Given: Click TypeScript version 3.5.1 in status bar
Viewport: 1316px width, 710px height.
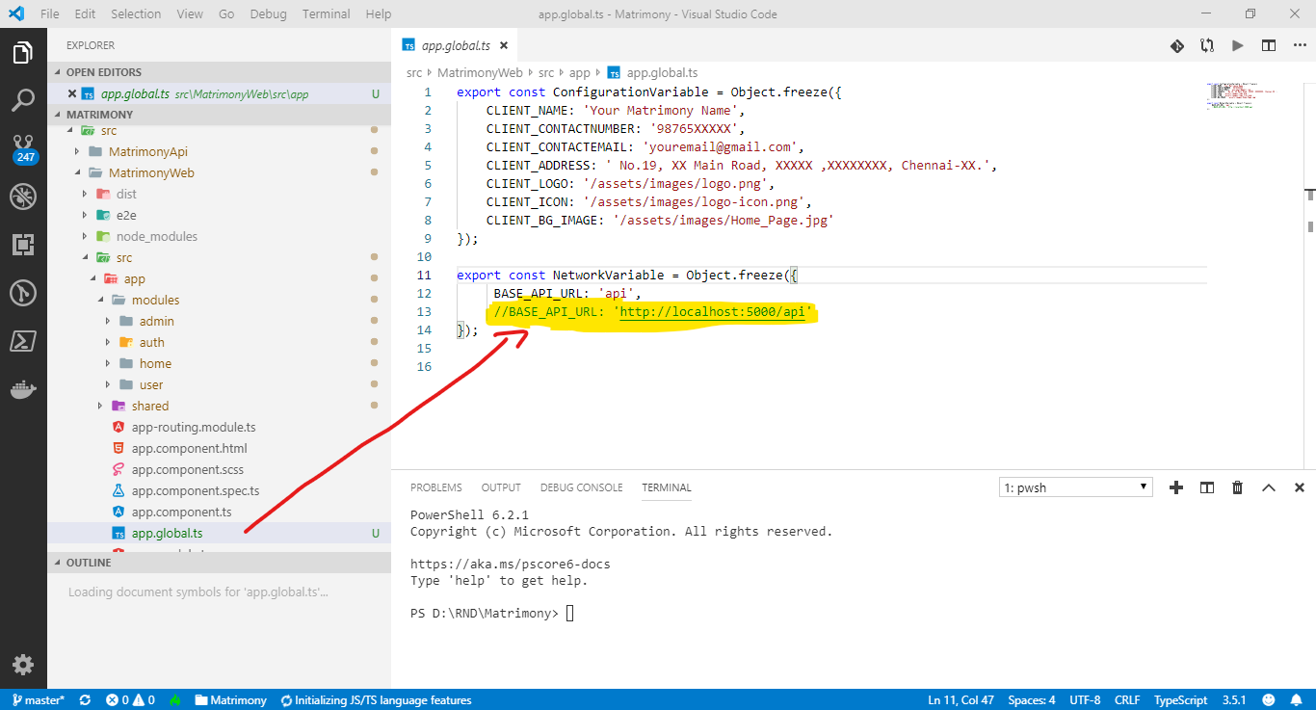Looking at the screenshot, I should 1234,700.
